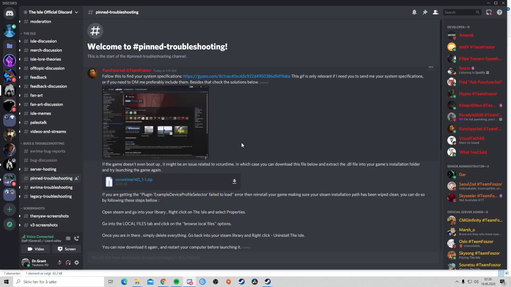Click Windows taskbar search box
The width and height of the screenshot is (511, 287).
click(58, 282)
